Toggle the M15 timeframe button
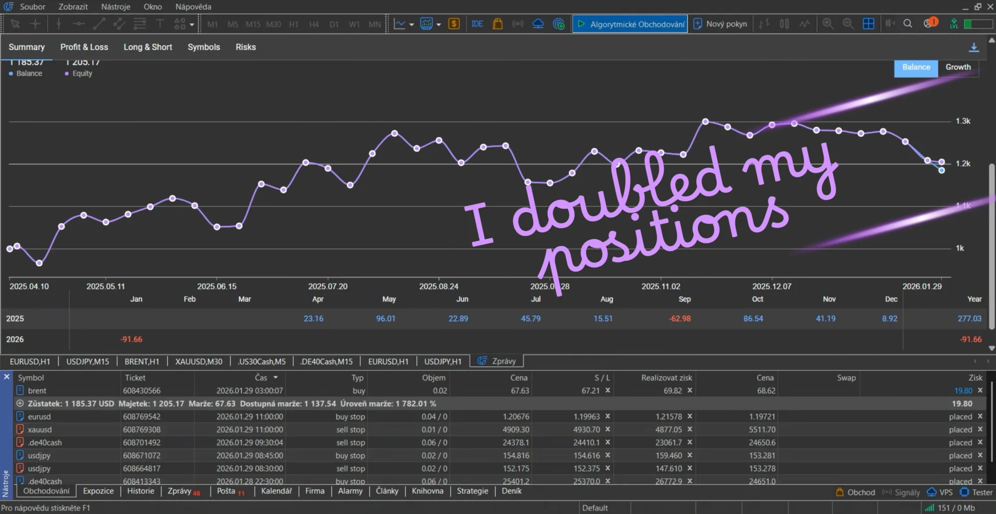Screen dimensions: 996x514 252,24
